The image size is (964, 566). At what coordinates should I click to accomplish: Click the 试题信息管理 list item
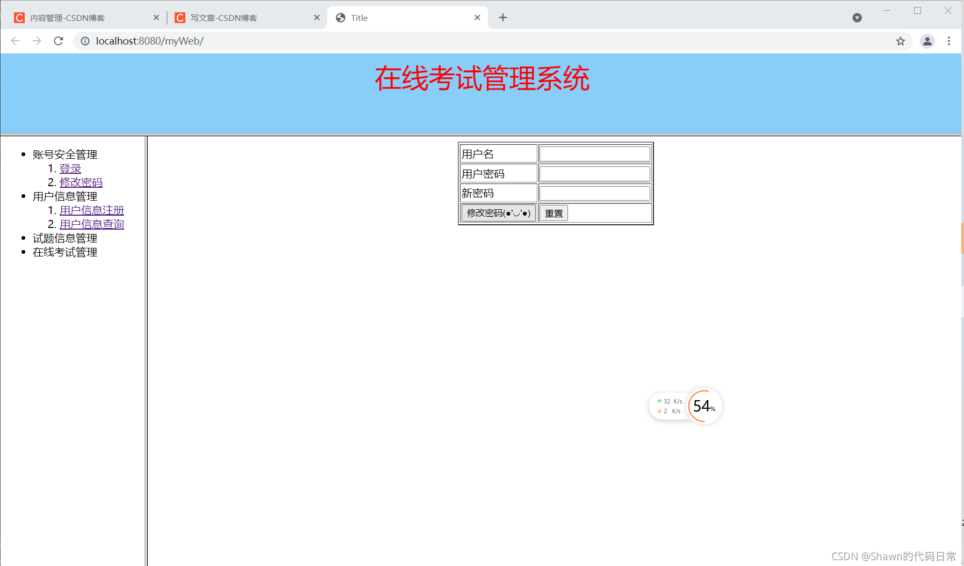point(65,238)
